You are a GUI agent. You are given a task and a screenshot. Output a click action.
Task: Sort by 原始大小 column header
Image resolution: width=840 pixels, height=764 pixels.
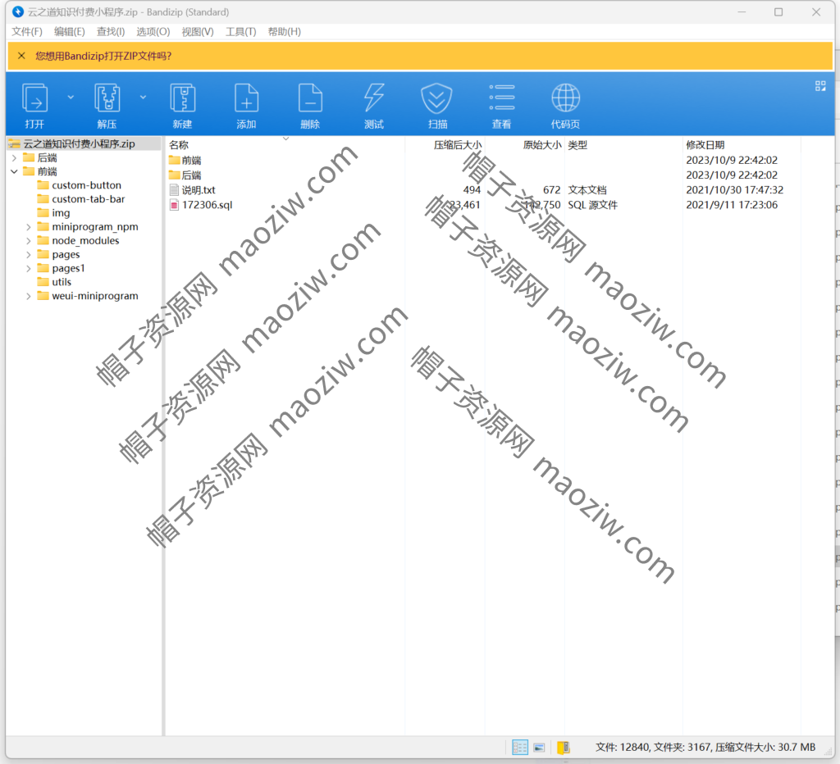coord(542,144)
